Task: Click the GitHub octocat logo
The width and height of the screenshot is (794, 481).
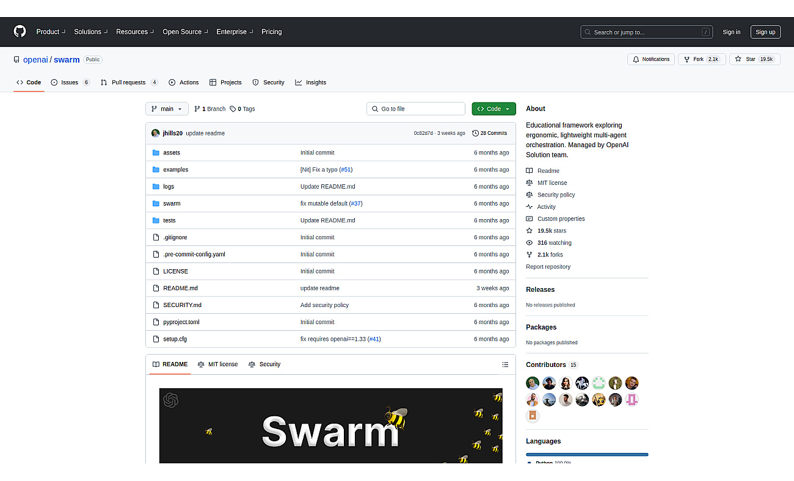Action: pos(20,32)
